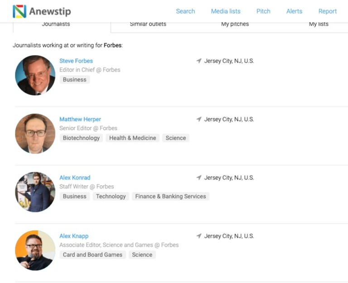
Task: Open the My lists tab
Action: (x=319, y=24)
